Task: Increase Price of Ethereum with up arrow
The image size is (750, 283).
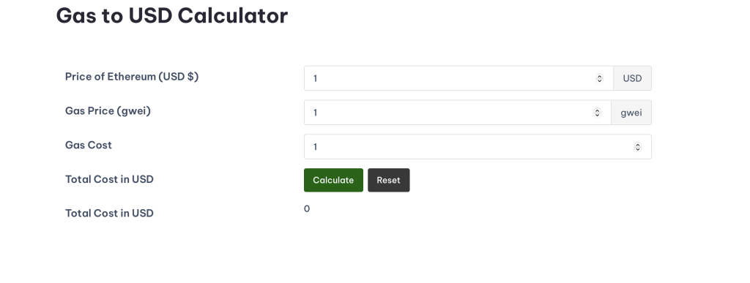Action: pyautogui.click(x=599, y=76)
